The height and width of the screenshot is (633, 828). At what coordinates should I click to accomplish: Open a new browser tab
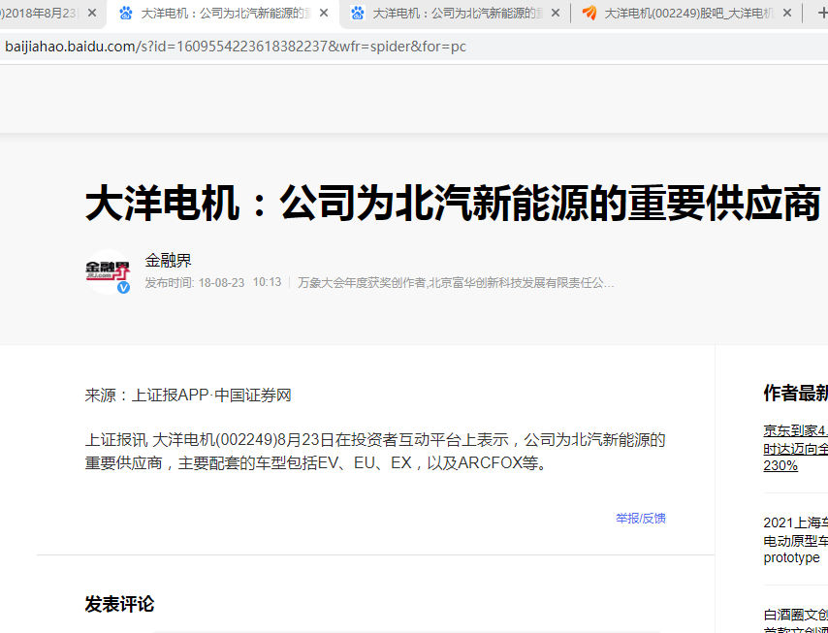(x=821, y=14)
